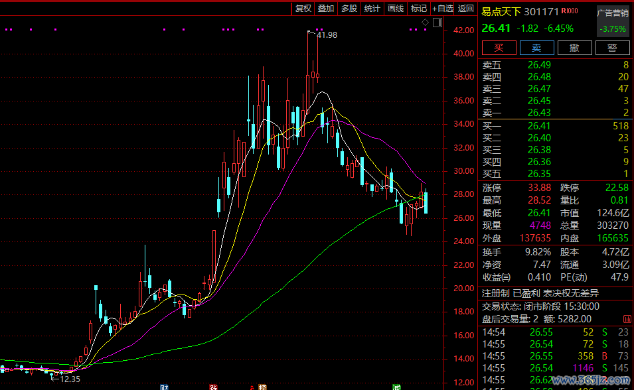This screenshot has height=390, width=634.
Task: Click the 榜 event marker at chart bottom
Action: [x=262, y=387]
